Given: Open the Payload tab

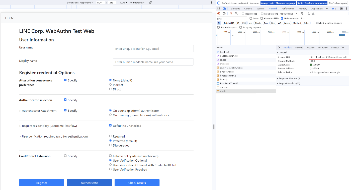Looking at the screenshot, I should [x=299, y=47].
